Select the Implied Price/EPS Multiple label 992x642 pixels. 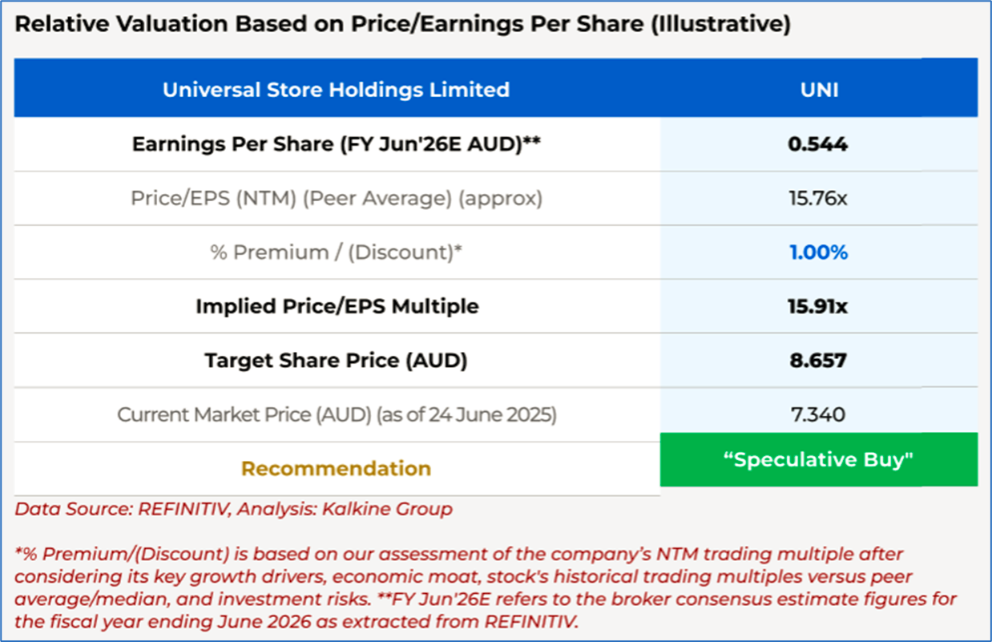(337, 306)
